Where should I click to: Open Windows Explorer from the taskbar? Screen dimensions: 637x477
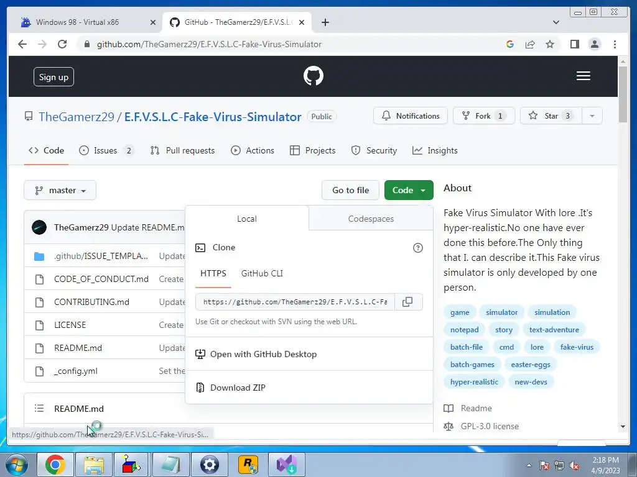tap(94, 465)
